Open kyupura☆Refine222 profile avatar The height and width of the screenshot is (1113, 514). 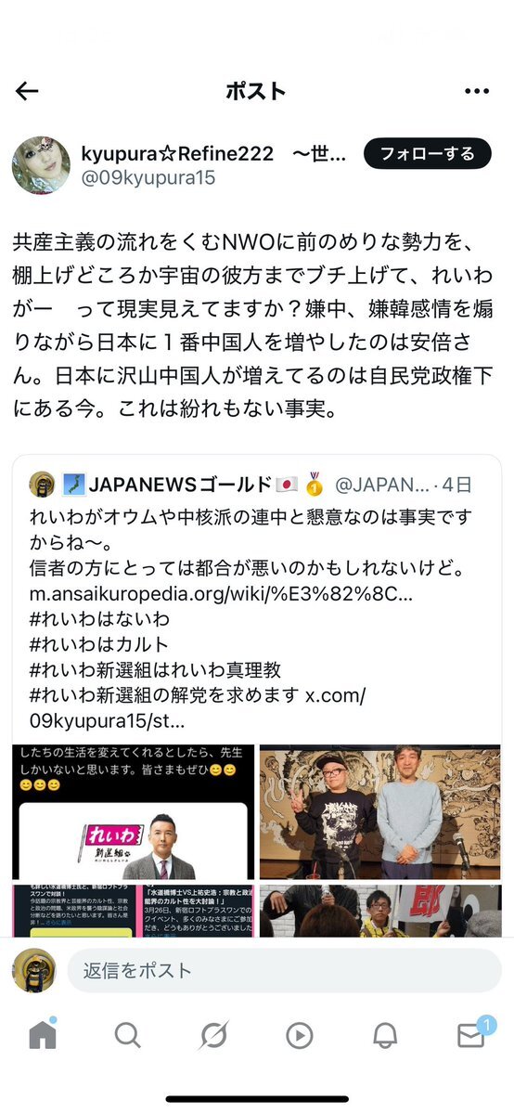(41, 165)
